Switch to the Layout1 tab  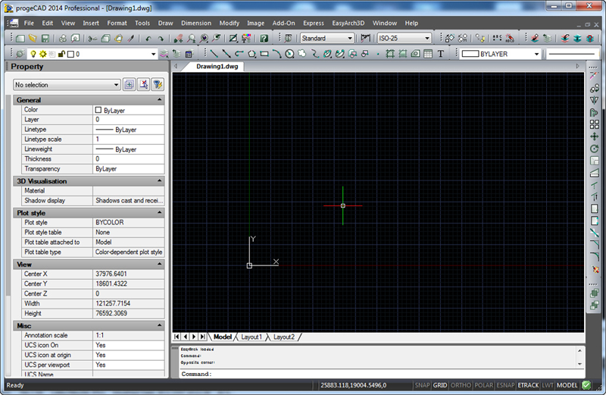(251, 337)
